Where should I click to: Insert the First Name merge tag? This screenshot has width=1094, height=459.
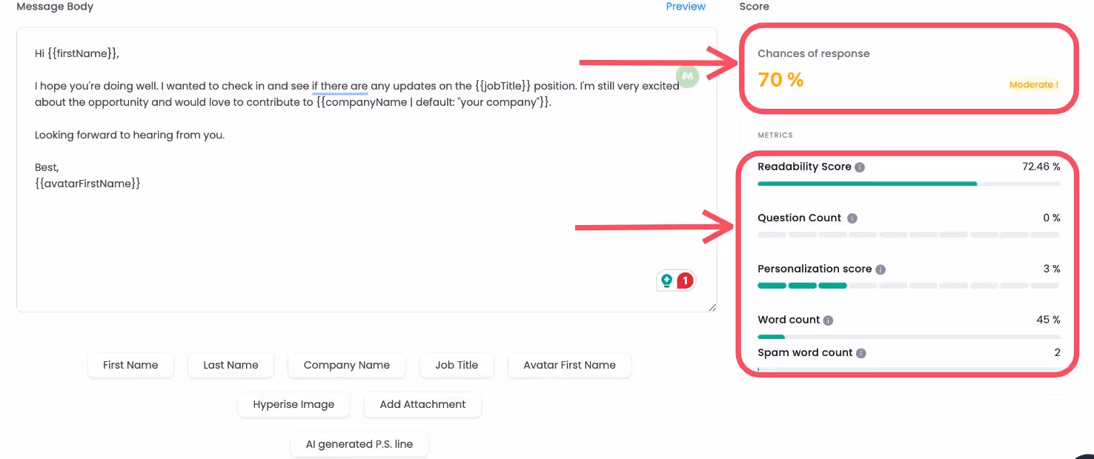point(130,365)
